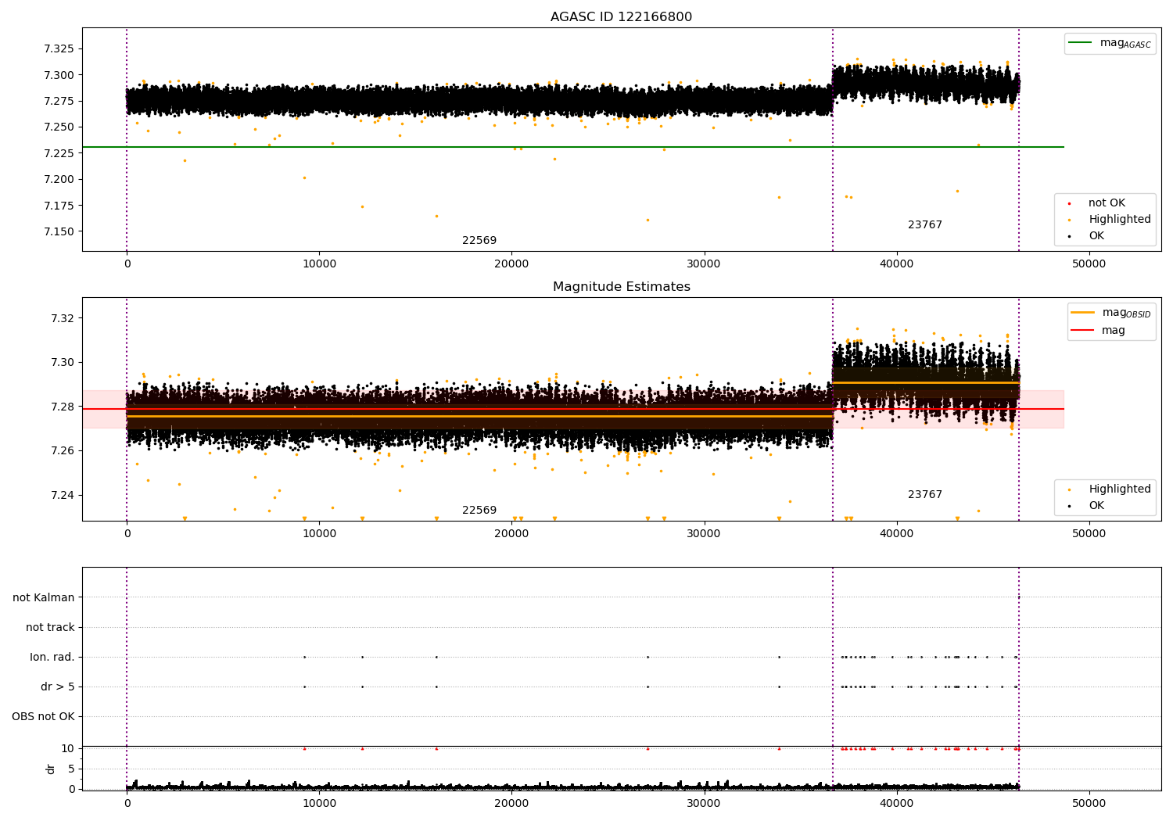Click the plot title AGASC ID 122166800
The image size is (1173, 821).
point(621,17)
